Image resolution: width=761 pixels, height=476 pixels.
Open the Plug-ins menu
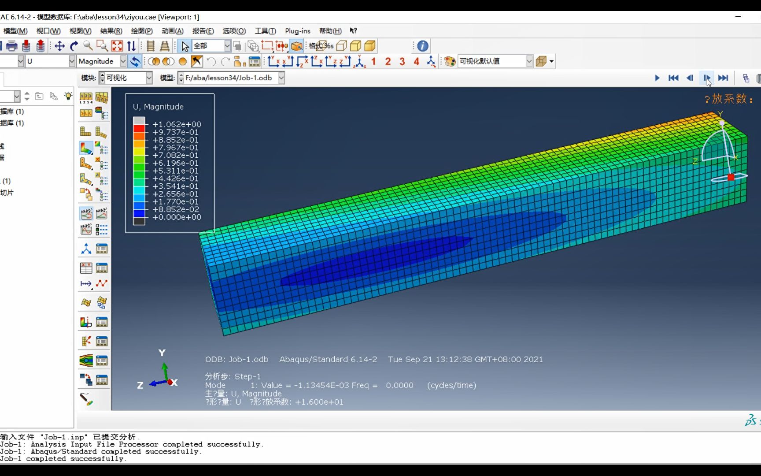pos(297,31)
